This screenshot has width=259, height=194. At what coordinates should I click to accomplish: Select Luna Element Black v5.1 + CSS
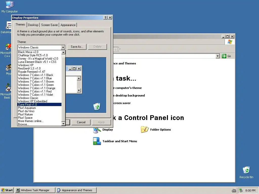tap(39, 62)
